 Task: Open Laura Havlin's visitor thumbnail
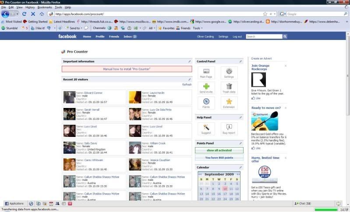(x=135, y=97)
